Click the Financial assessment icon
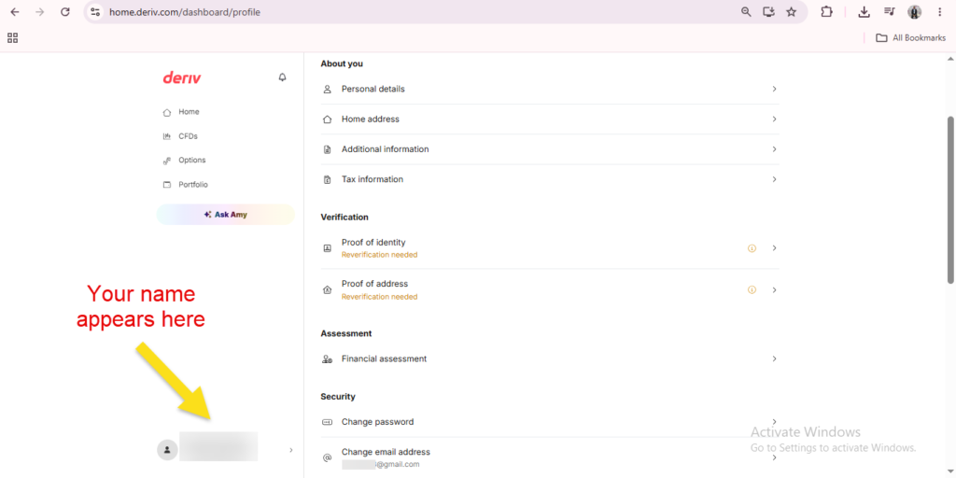Screen dimensions: 956x478 pyautogui.click(x=328, y=359)
